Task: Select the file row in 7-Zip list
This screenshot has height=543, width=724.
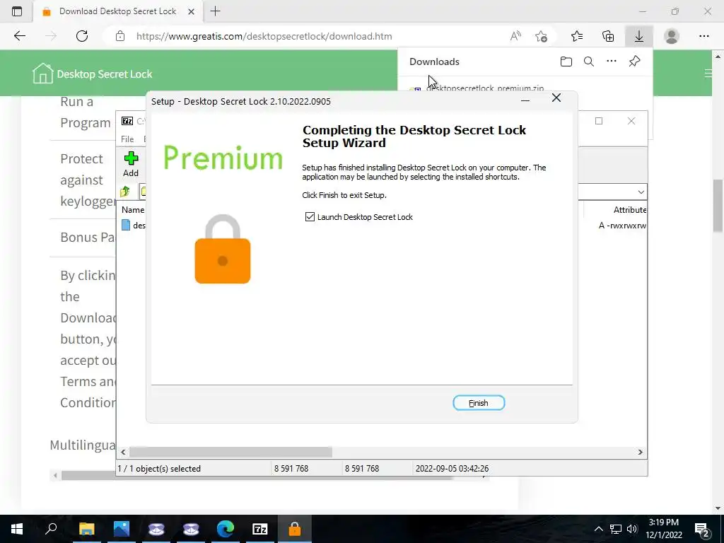Action: point(381,226)
